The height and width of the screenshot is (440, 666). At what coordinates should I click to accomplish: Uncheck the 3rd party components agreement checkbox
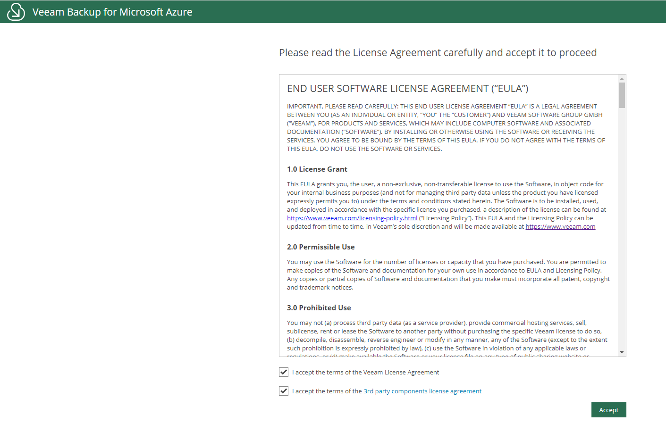tap(284, 391)
